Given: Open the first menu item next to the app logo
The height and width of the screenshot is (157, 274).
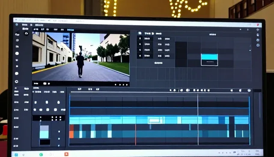Looking at the screenshot, I should [x=25, y=25].
